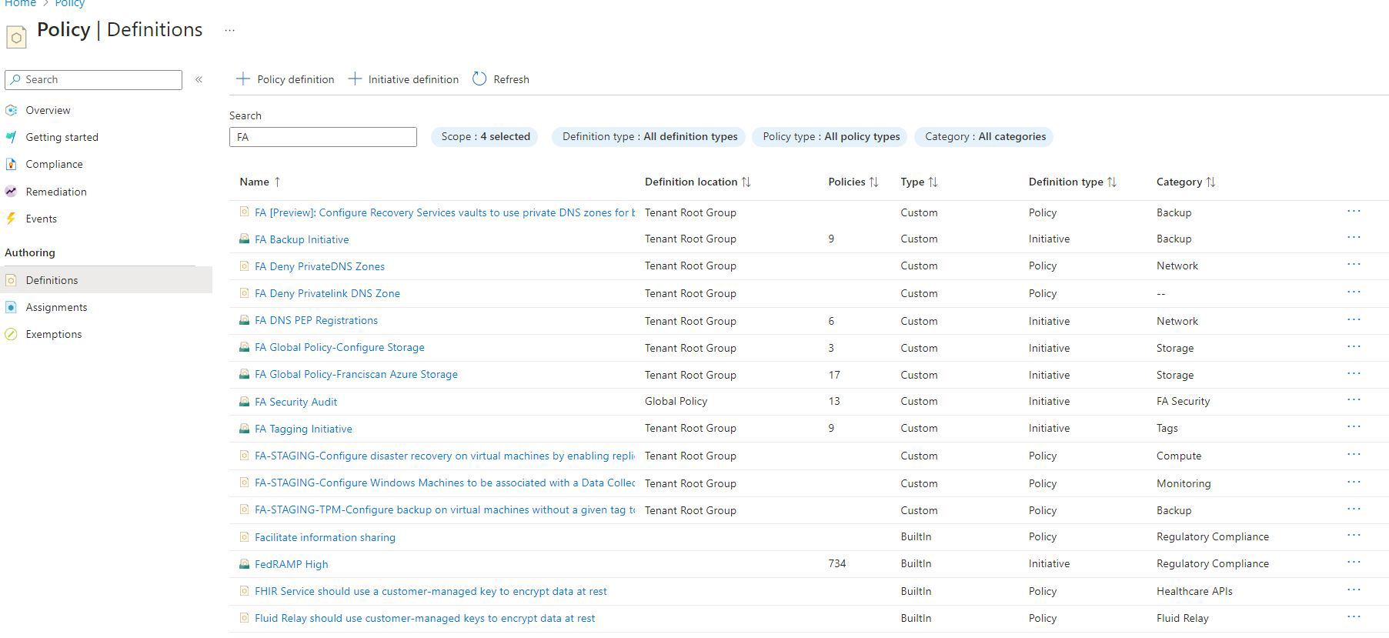Screen dimensions: 1389x638
Task: Refresh the definitions list
Action: (x=501, y=79)
